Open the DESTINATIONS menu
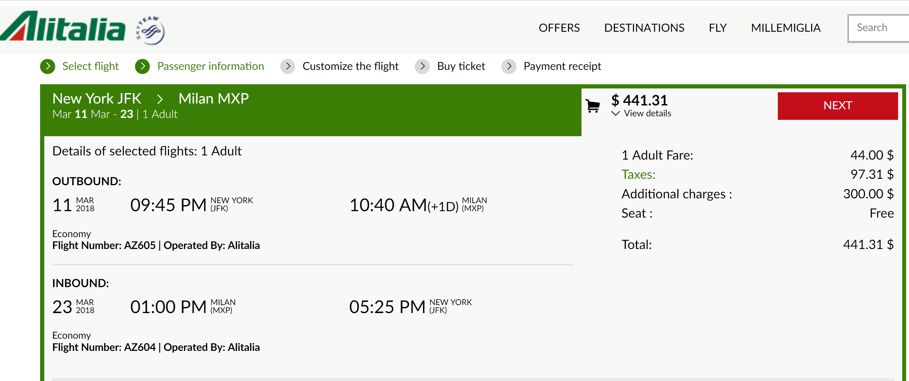The height and width of the screenshot is (381, 909). [644, 28]
